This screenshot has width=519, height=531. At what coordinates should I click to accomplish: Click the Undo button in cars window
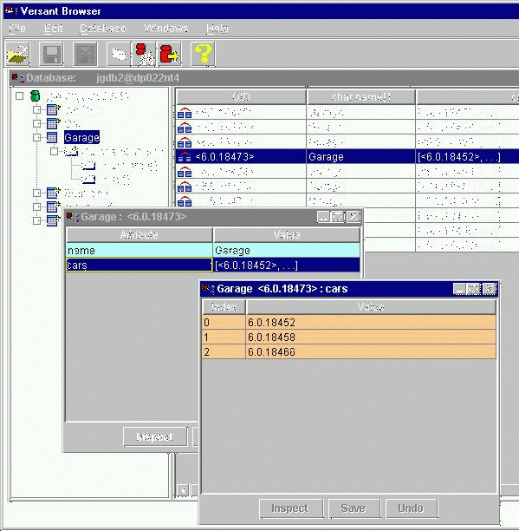412,508
